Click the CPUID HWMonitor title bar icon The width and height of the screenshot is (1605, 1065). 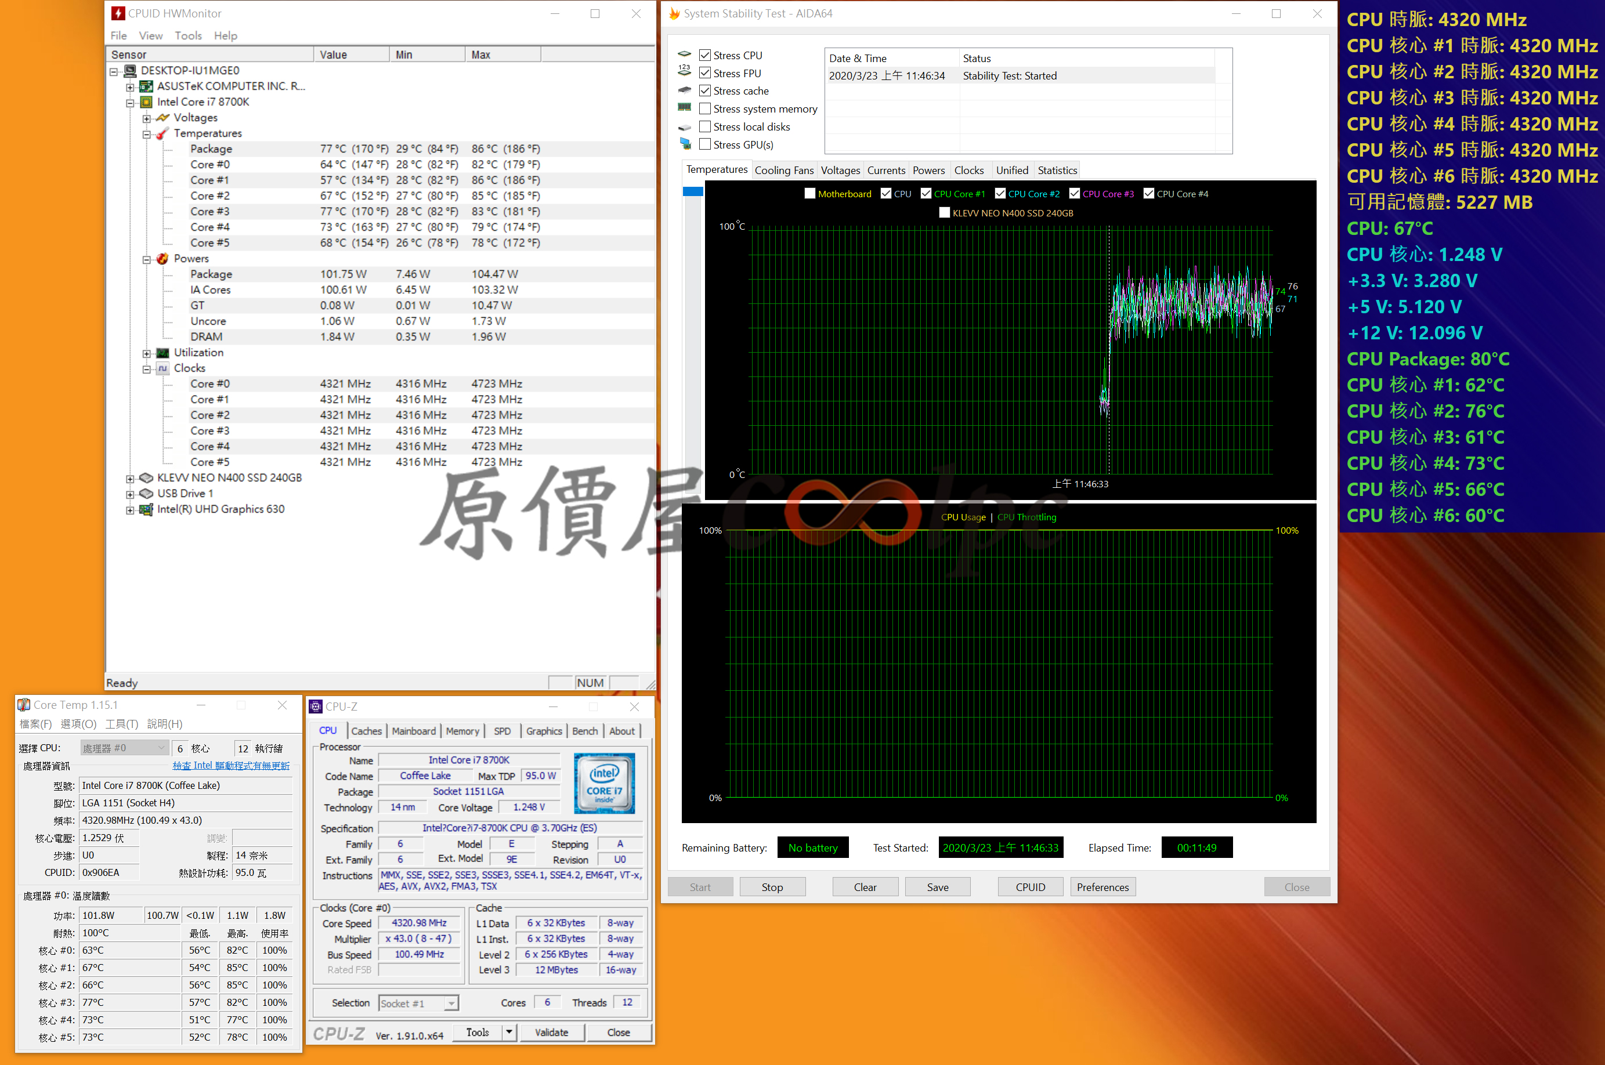pyautogui.click(x=118, y=13)
